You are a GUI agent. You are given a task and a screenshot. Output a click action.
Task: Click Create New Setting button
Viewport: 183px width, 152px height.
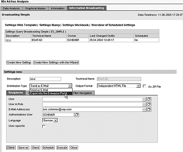click(19, 63)
